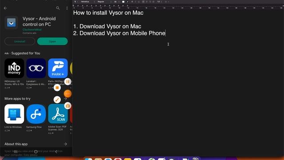Open the Park+ FASTag suggested app
The height and width of the screenshot is (160, 284).
click(x=58, y=68)
